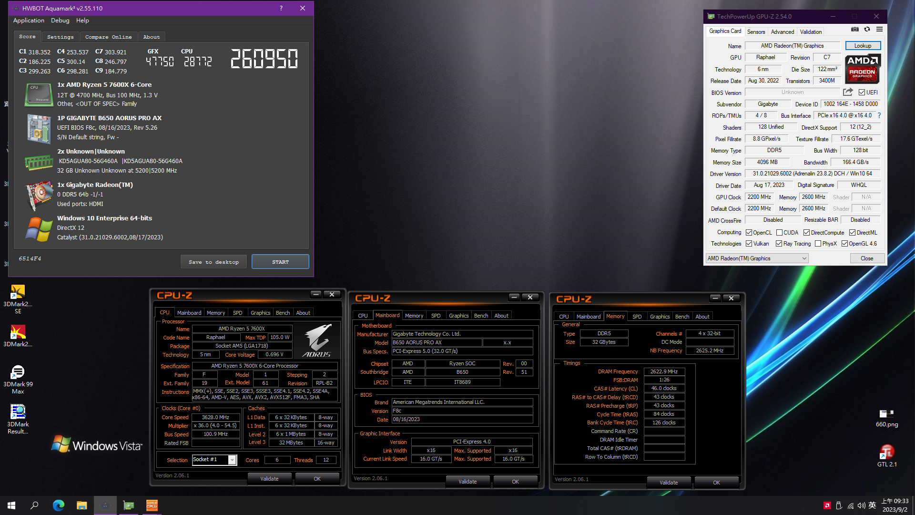Switch to Compare Online tab
The width and height of the screenshot is (915, 515).
108,37
